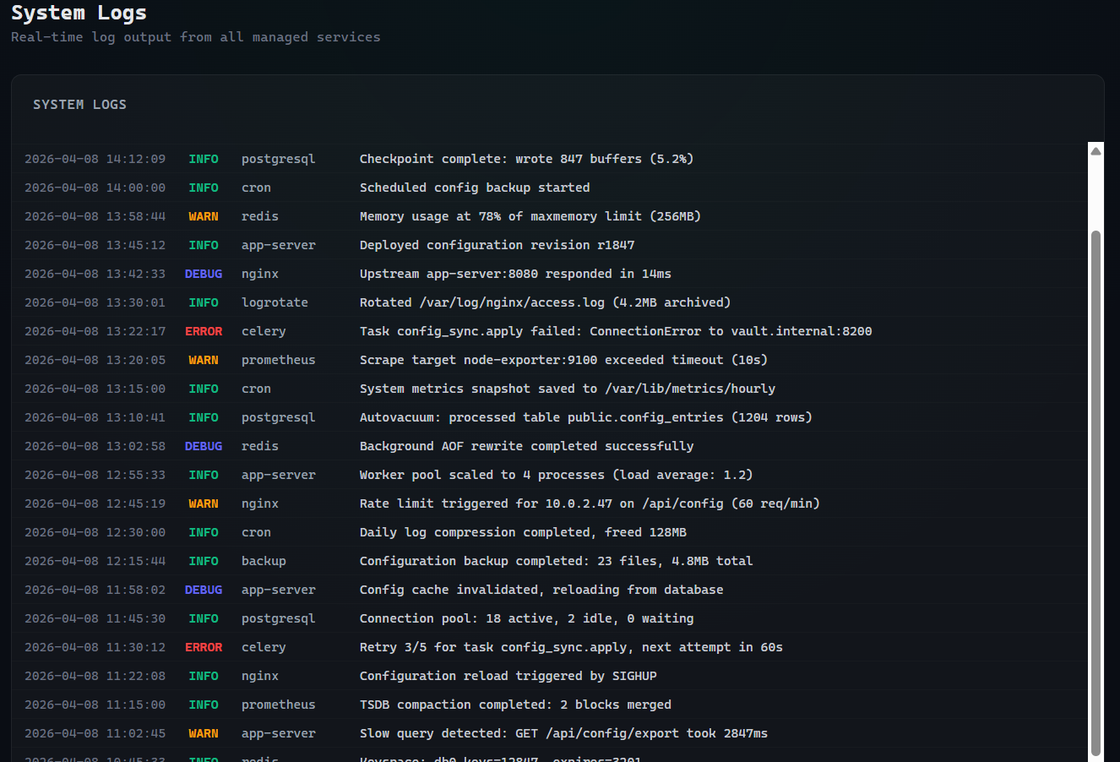Click ERROR label at 13:22:17
The height and width of the screenshot is (762, 1120).
pos(204,331)
